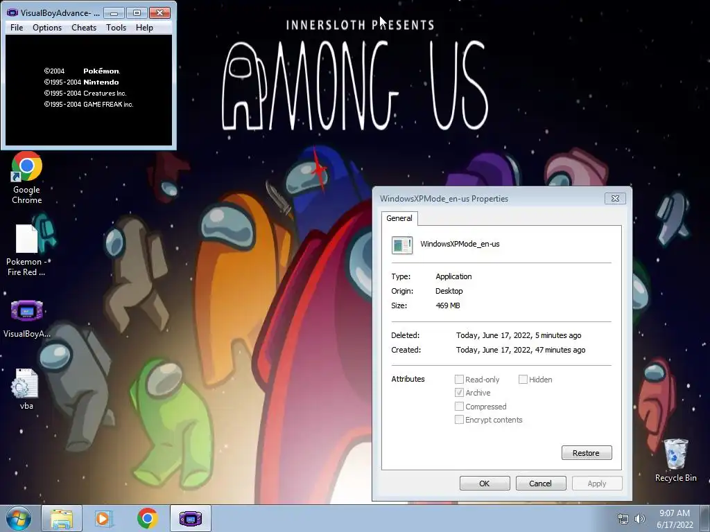Open the Tools menu in VisualBoyAdvance
710x532 pixels.
tap(116, 28)
